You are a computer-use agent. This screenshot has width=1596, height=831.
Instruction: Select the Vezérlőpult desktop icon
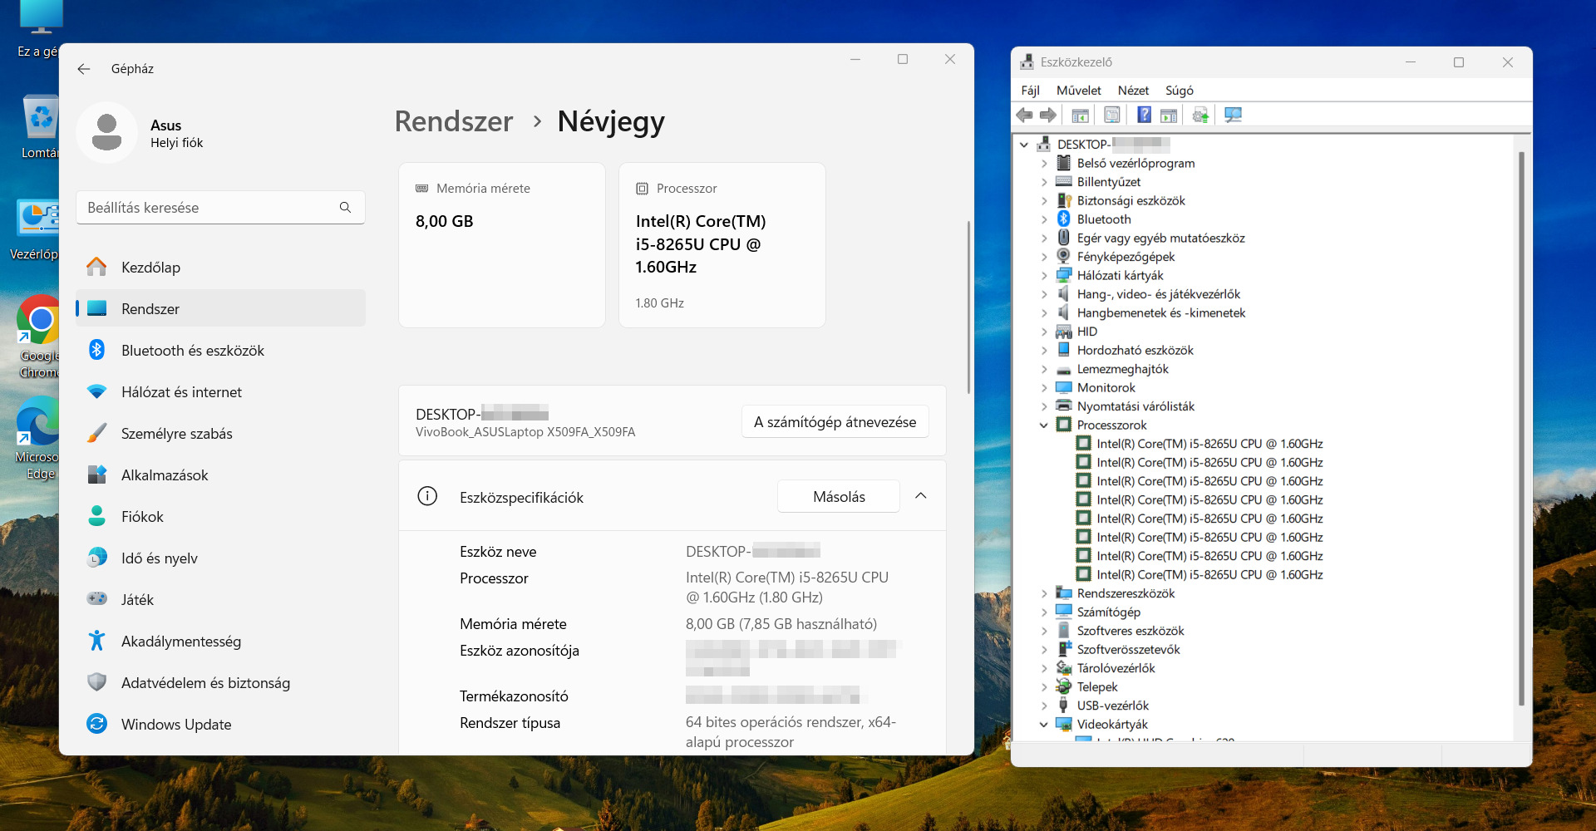[x=37, y=229]
